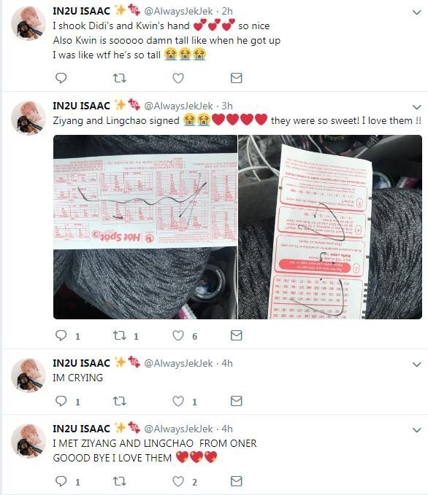Screen dimensions: 428x495
Task: Open the 4h timestamp of bottom tweet
Action: [x=227, y=429]
